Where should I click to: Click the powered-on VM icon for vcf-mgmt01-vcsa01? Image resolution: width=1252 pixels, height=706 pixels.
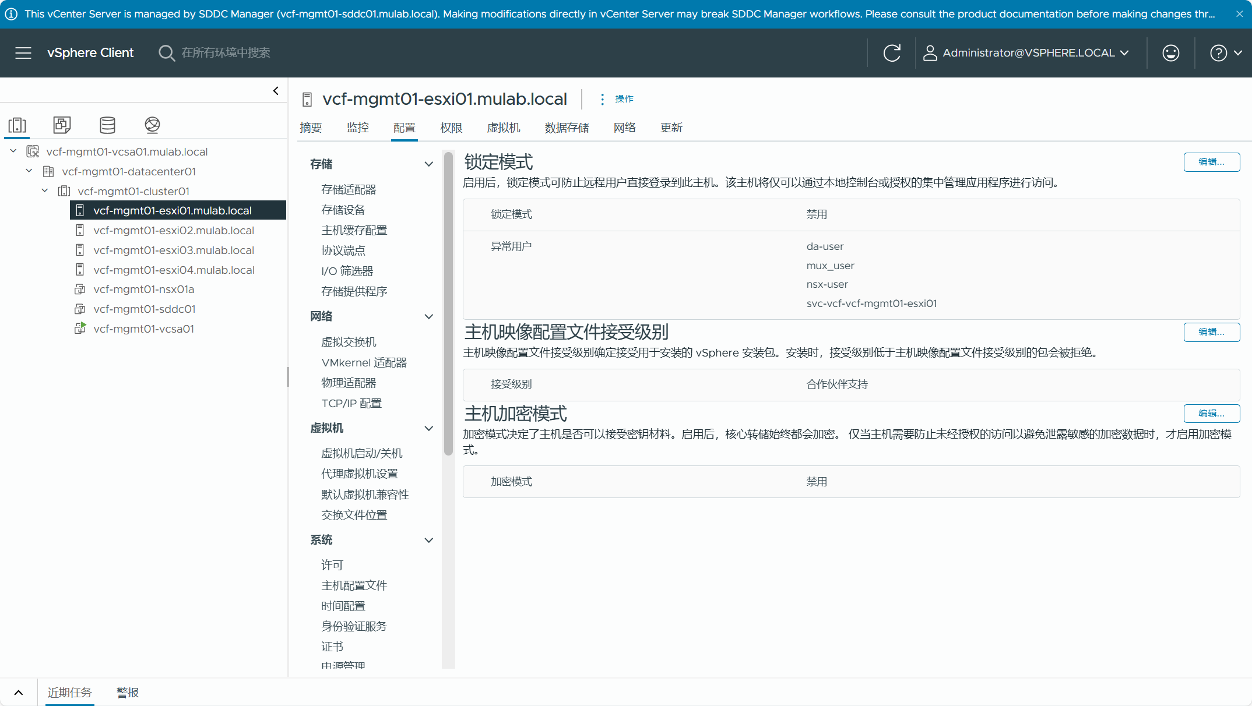[x=80, y=329]
